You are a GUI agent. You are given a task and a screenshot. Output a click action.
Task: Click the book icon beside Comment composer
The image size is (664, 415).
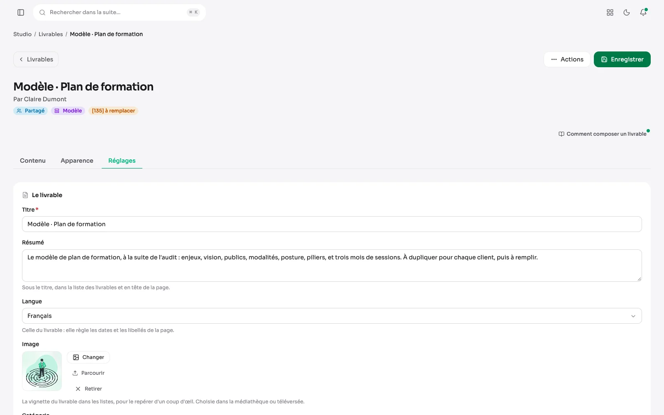click(561, 134)
